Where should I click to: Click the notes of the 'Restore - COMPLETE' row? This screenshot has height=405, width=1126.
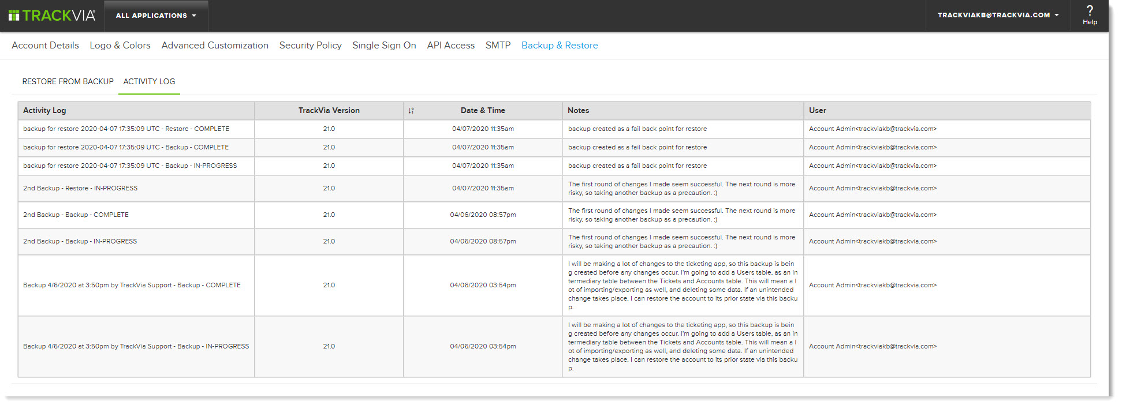637,129
